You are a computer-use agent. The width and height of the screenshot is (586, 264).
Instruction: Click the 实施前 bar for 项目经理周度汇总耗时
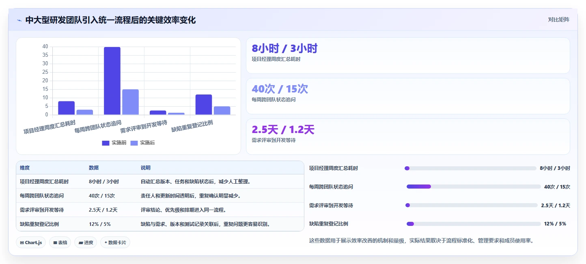click(x=66, y=108)
